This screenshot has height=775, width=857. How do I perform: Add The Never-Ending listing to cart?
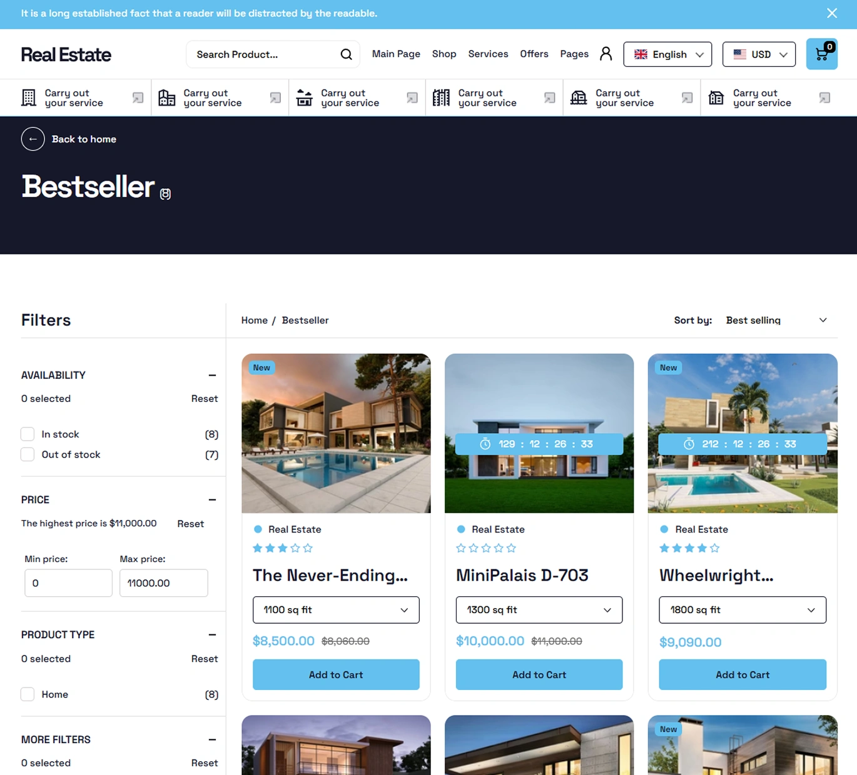point(336,674)
